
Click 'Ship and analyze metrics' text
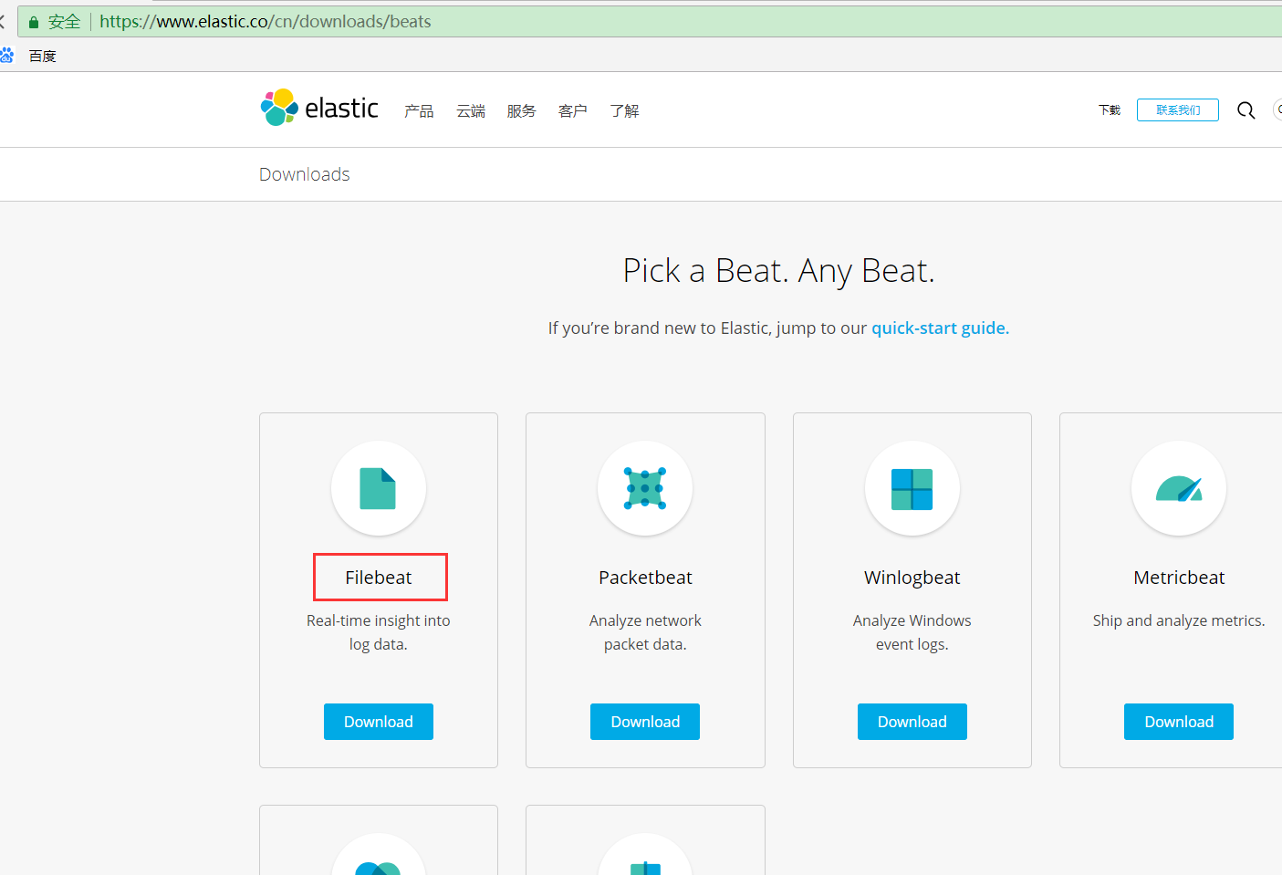pos(1179,620)
